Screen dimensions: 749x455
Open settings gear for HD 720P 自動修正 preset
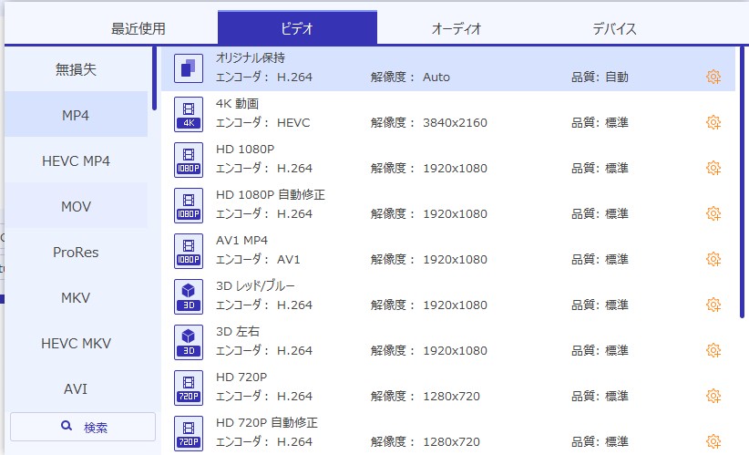[x=713, y=441]
